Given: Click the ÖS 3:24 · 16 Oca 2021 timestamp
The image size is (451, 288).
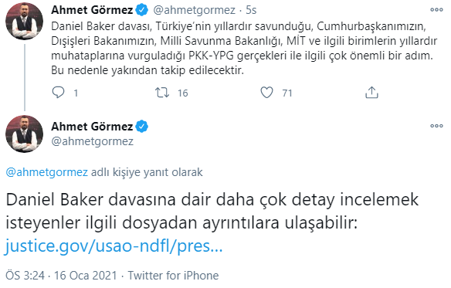Looking at the screenshot, I should pos(61,276).
